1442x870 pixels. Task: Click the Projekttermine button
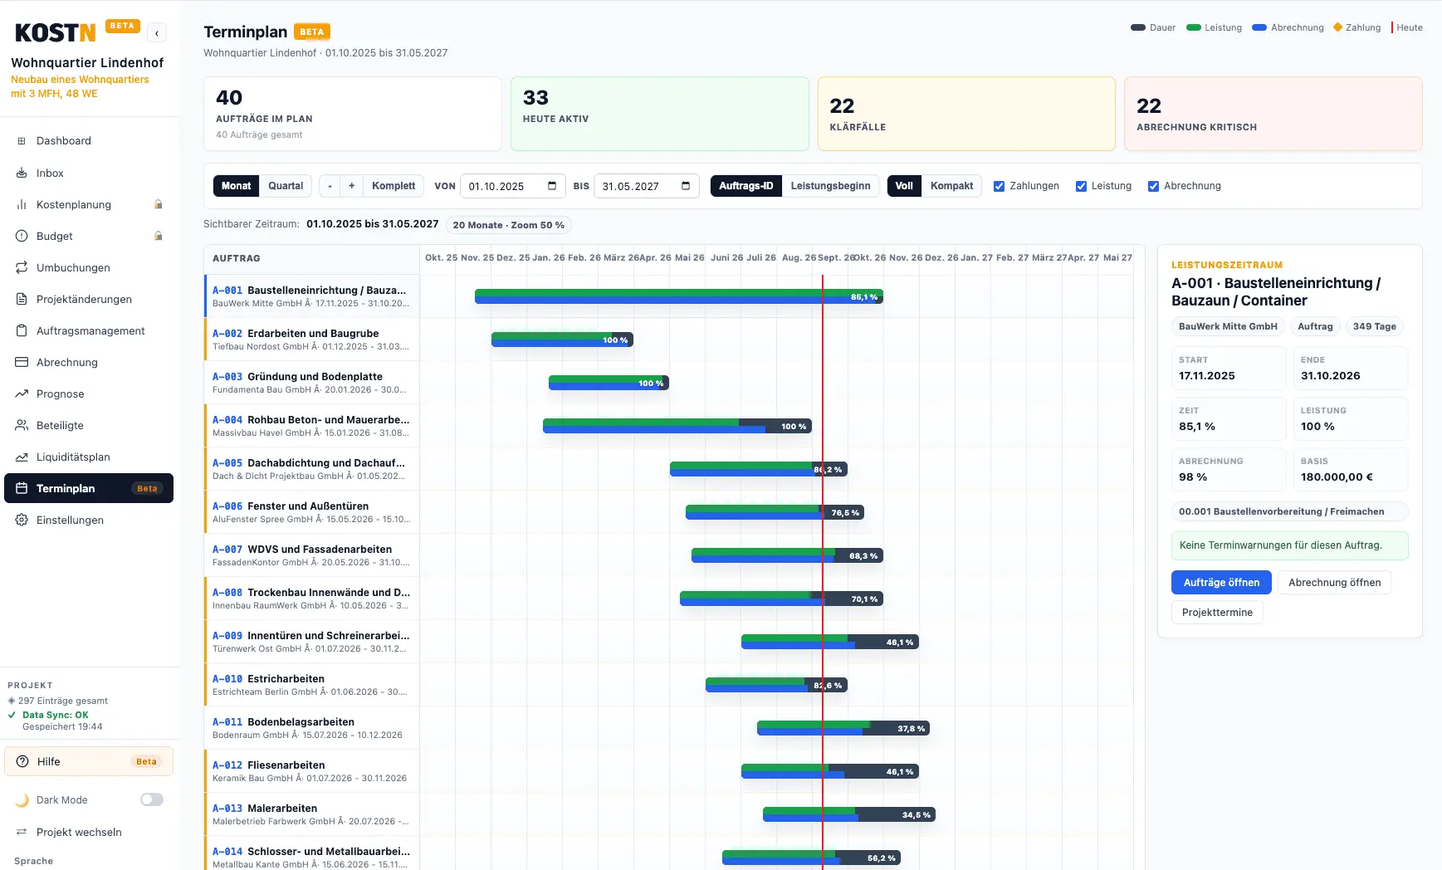(x=1217, y=613)
